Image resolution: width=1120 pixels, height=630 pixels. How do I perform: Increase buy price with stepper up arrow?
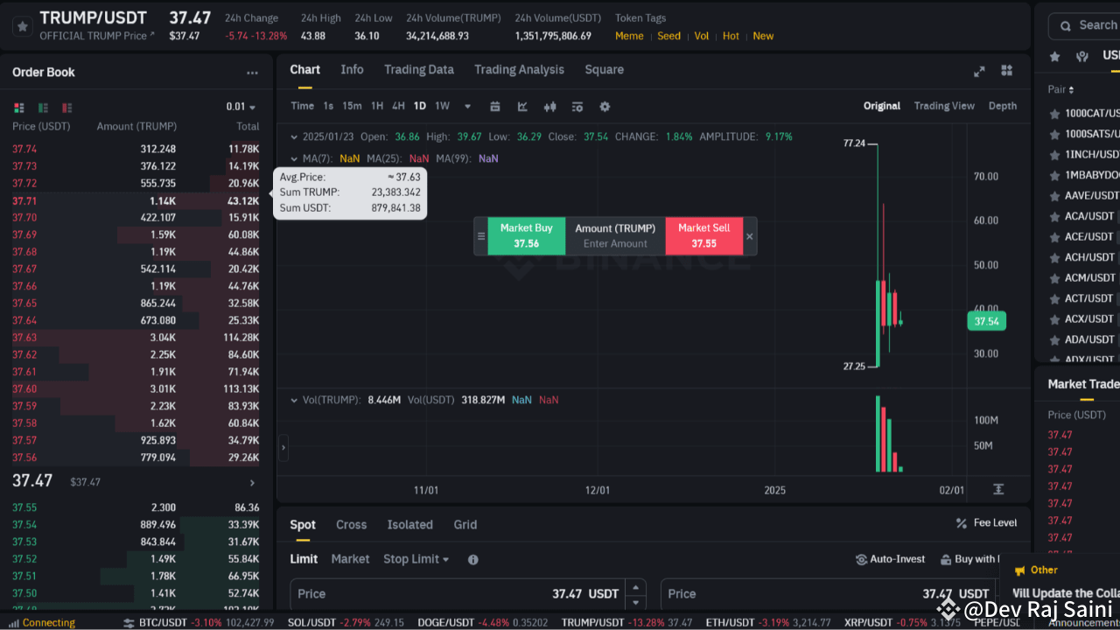pos(637,587)
